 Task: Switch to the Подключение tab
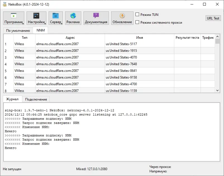click(36, 99)
